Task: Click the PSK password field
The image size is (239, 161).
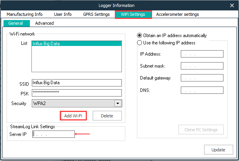Action: tap(77, 93)
